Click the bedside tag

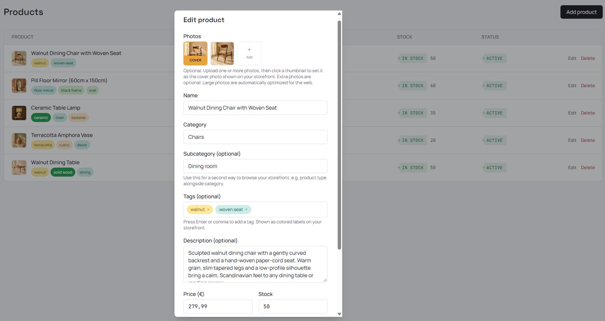click(78, 117)
